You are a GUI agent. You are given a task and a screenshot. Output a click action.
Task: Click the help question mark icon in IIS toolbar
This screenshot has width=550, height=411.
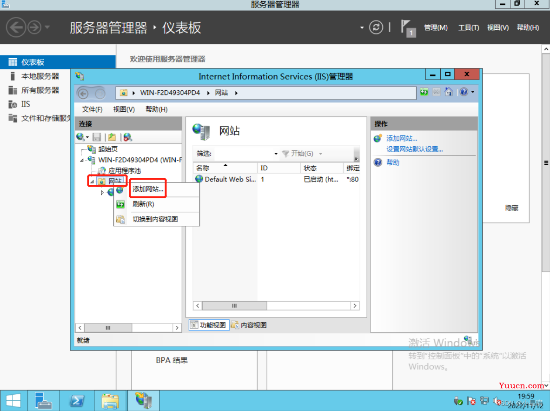[x=464, y=92]
